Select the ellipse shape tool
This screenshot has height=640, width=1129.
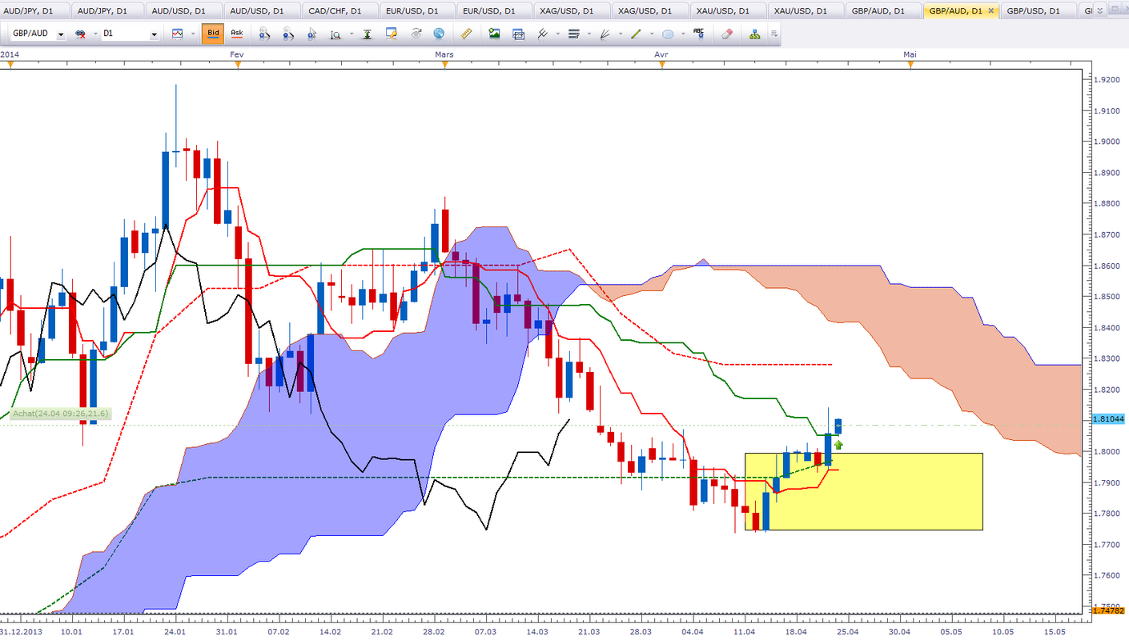[666, 34]
